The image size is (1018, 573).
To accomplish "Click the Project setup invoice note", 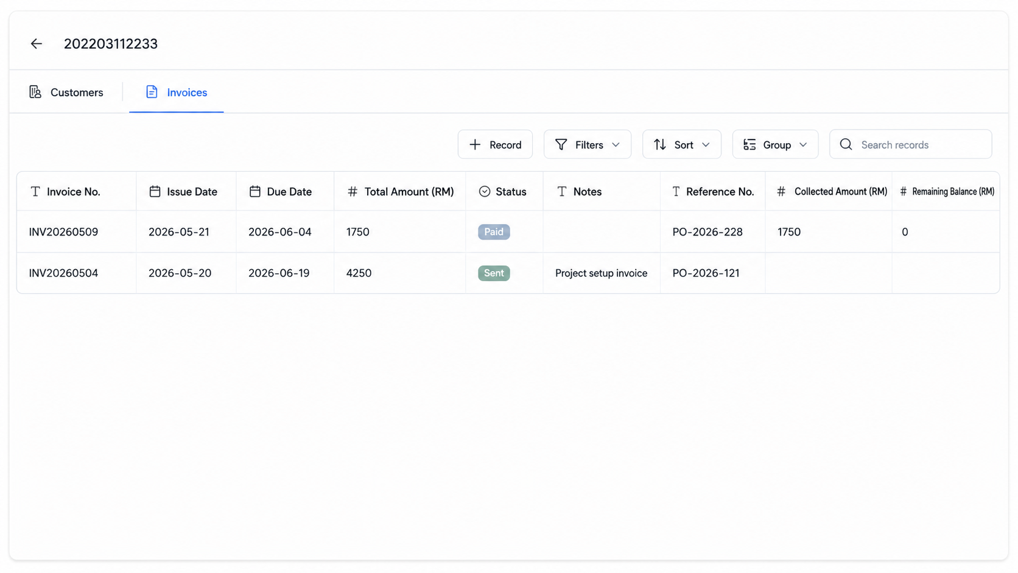I will click(601, 273).
